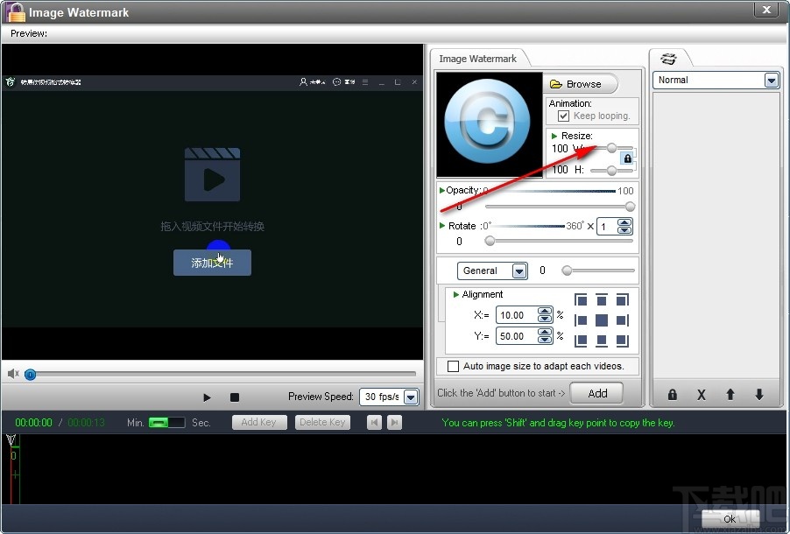The width and height of the screenshot is (790, 534).
Task: Decrease the rotate multiplier spinner
Action: pyautogui.click(x=624, y=230)
